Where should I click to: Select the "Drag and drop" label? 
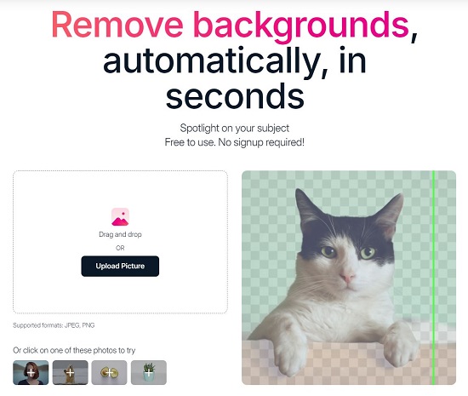tap(120, 234)
